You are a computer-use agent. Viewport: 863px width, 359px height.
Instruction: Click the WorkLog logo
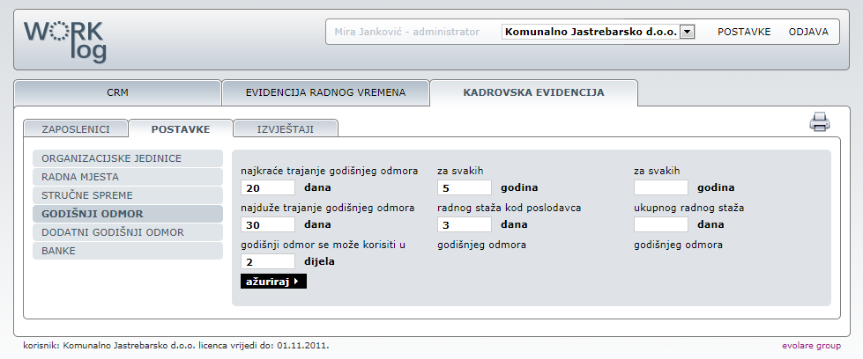click(65, 40)
